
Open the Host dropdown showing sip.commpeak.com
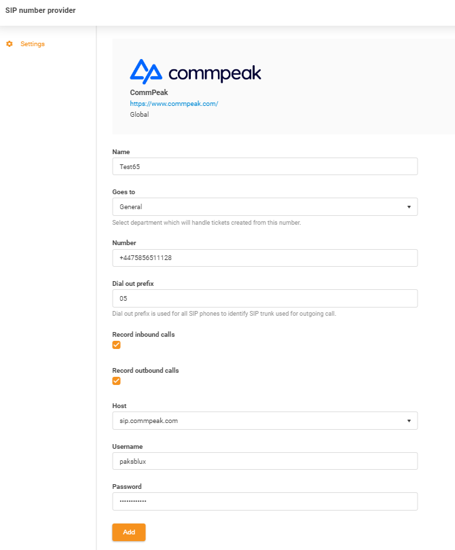[265, 420]
